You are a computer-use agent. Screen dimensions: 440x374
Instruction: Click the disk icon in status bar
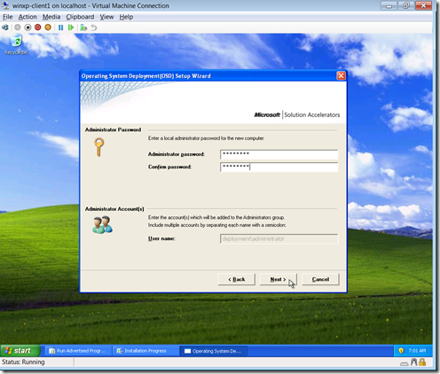[x=405, y=363]
